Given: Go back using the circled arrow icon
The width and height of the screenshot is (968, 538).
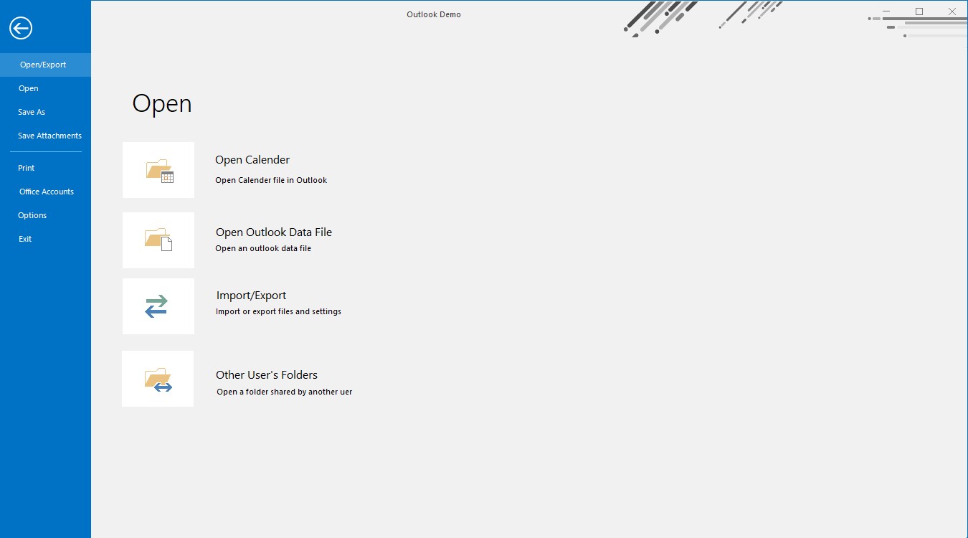Looking at the screenshot, I should point(21,28).
